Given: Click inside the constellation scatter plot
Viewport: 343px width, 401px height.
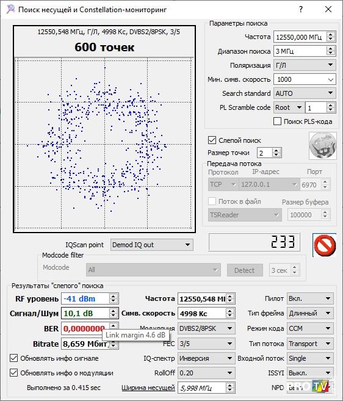Looking at the screenshot, I should click(104, 143).
